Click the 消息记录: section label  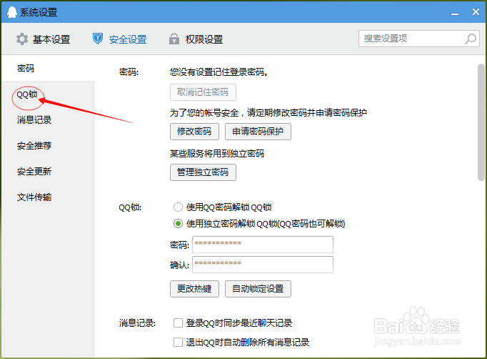(137, 323)
